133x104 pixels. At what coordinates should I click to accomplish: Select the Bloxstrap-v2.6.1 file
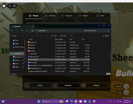[x=59, y=57]
